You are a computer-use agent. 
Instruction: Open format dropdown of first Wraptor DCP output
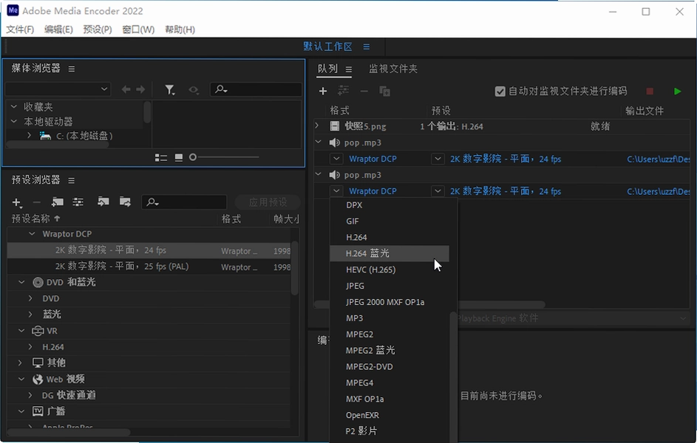(x=336, y=159)
